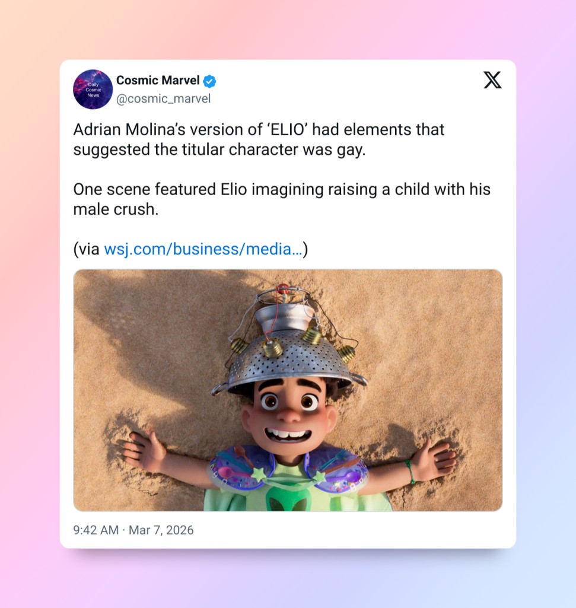Open the Daily Cosmic News profile avatar
576x608 pixels.
[93, 89]
